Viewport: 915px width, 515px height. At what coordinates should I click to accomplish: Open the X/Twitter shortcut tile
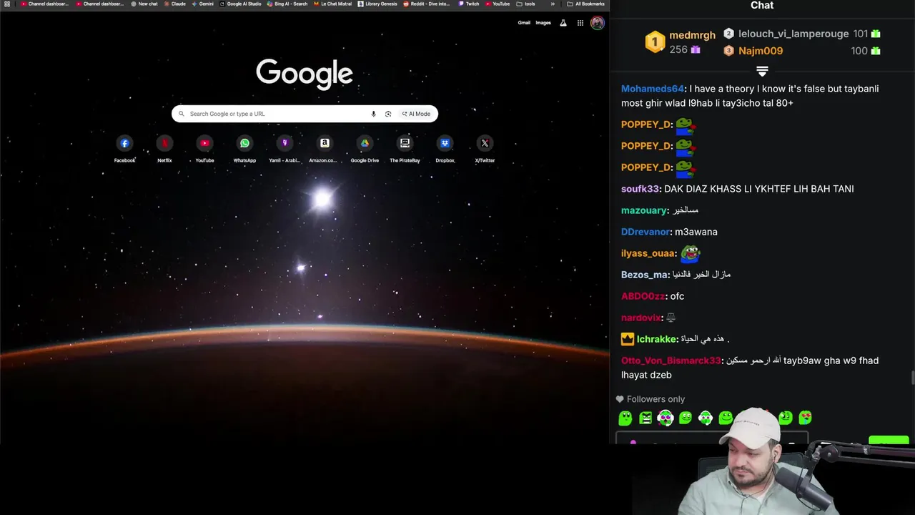tap(485, 149)
